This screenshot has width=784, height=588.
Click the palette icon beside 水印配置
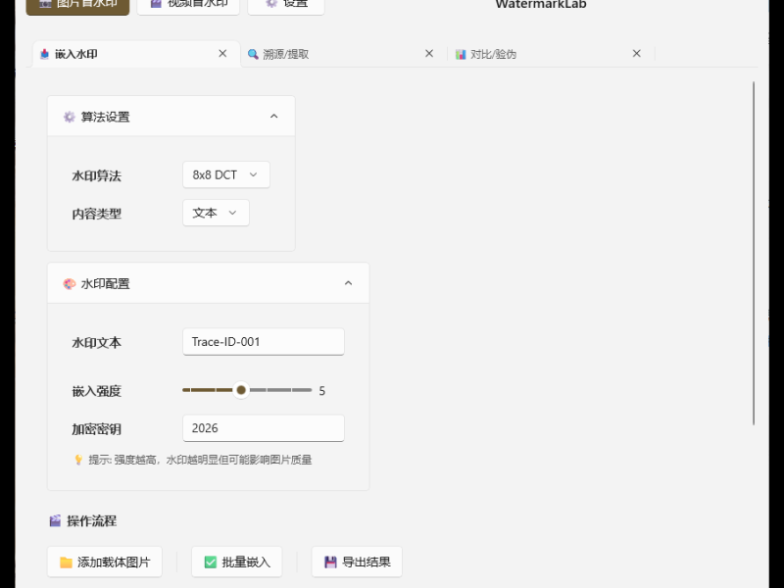[x=69, y=283]
